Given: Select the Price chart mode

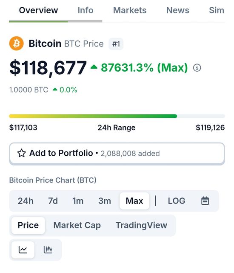Looking at the screenshot, I should tap(28, 225).
